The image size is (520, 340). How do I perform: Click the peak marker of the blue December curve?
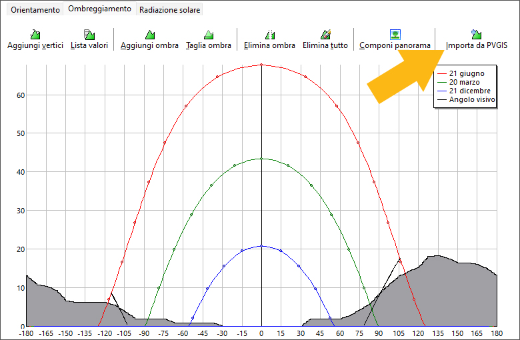(x=261, y=246)
